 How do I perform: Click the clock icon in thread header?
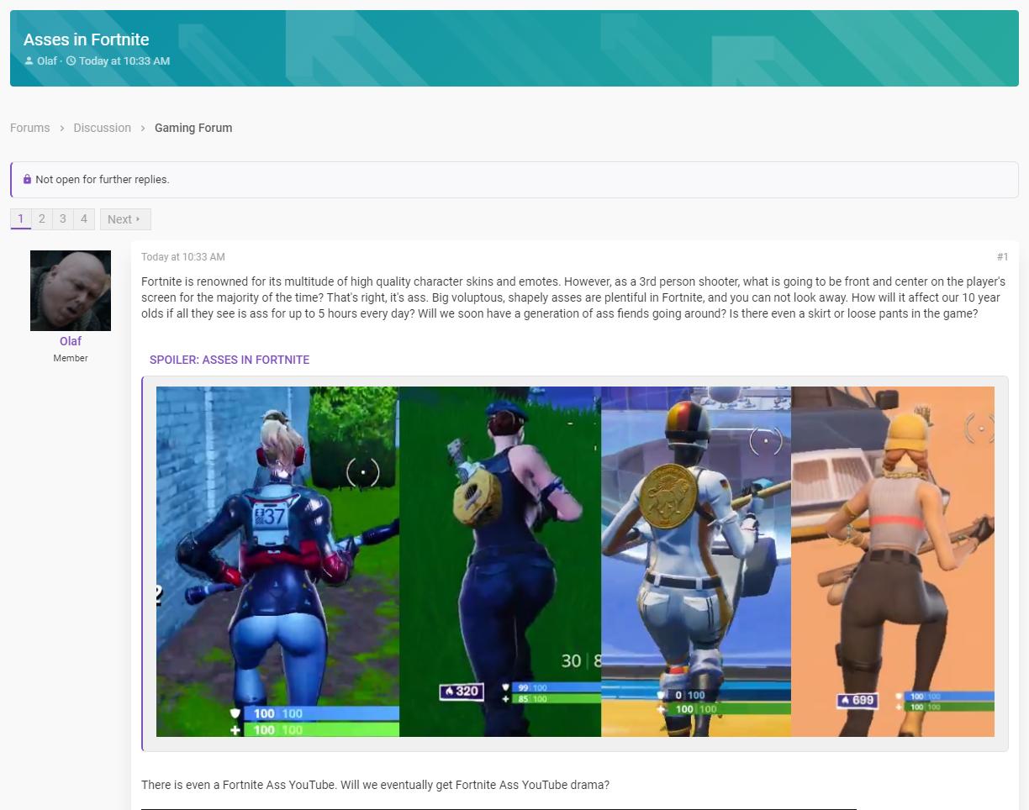pos(71,60)
